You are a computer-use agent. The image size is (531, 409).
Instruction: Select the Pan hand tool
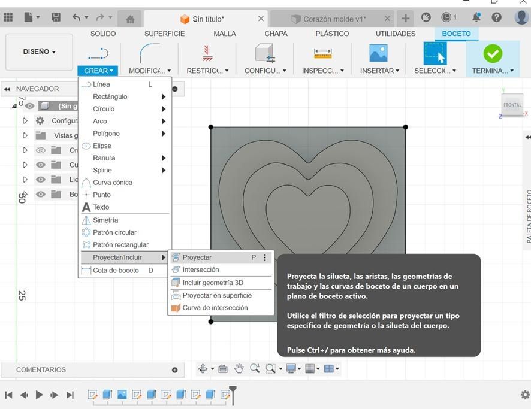click(239, 368)
